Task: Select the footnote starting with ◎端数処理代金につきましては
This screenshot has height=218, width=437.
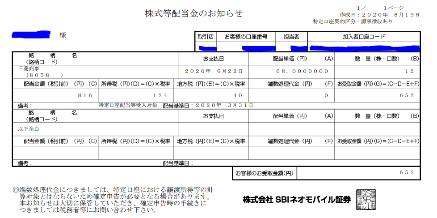Action: [113, 200]
